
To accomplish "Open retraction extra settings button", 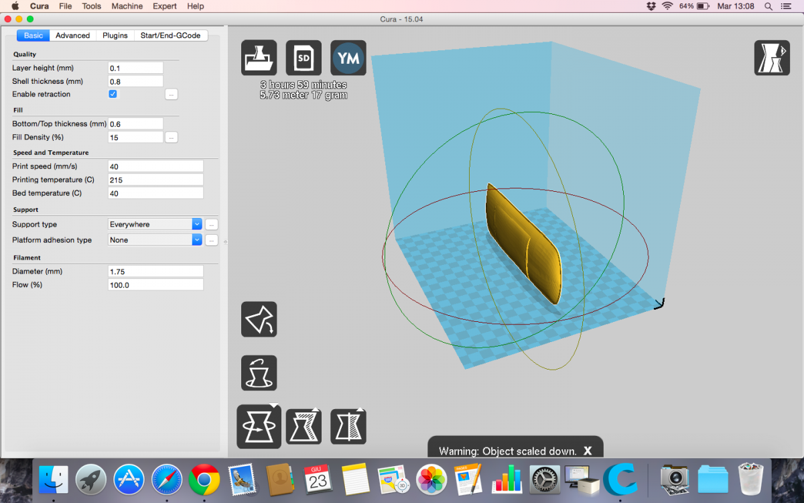I will [x=172, y=95].
